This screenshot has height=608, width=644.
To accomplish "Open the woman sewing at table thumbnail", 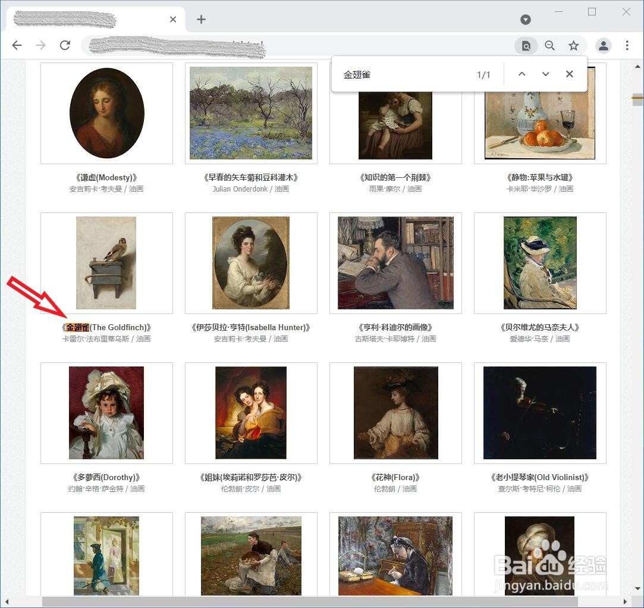I will coord(395,554).
